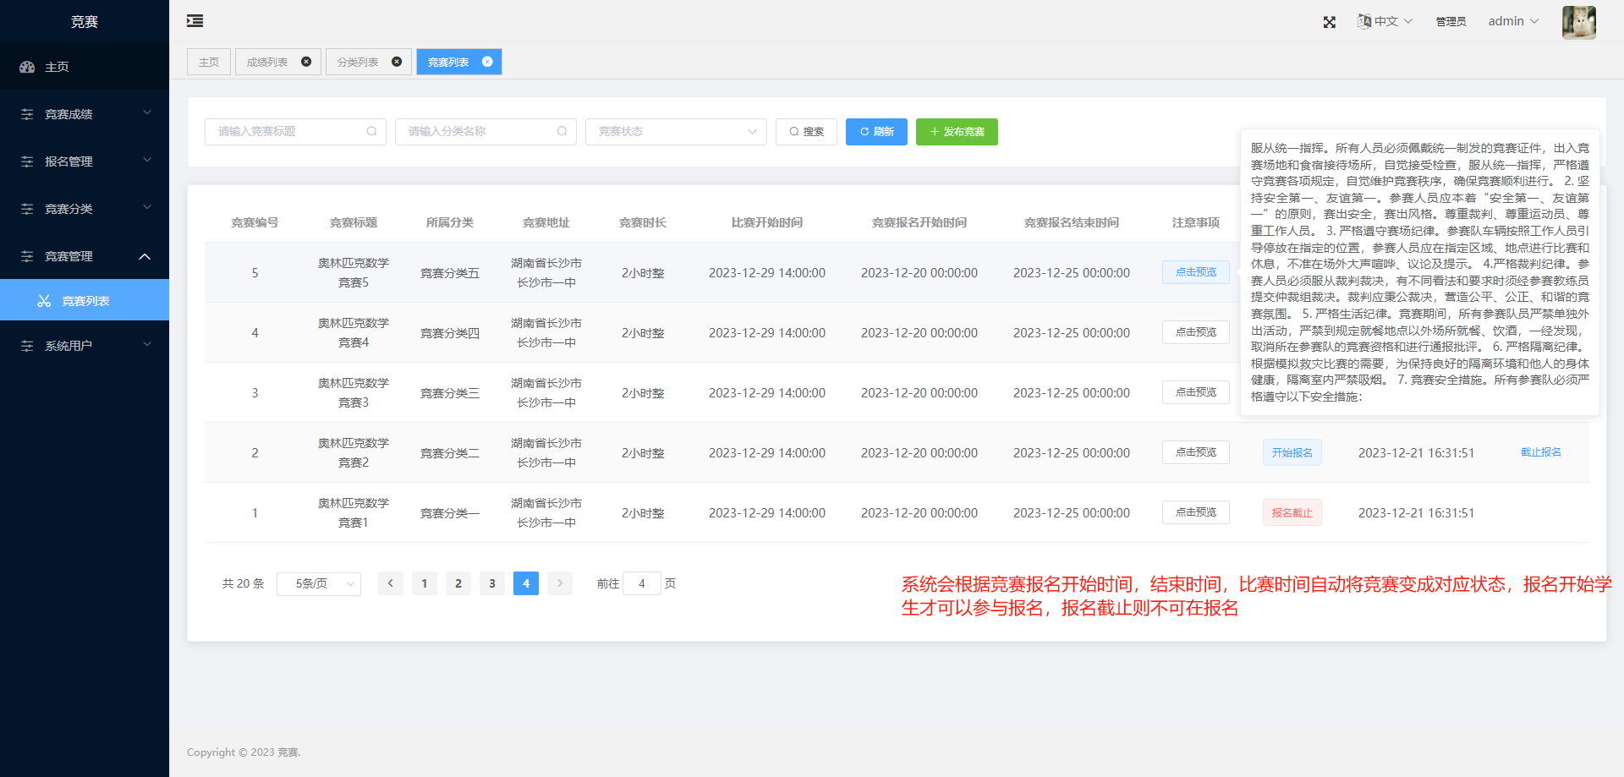Screen dimensions: 1624x777
Task: Collapse sidebar with the hamburger menu icon
Action: (x=195, y=21)
